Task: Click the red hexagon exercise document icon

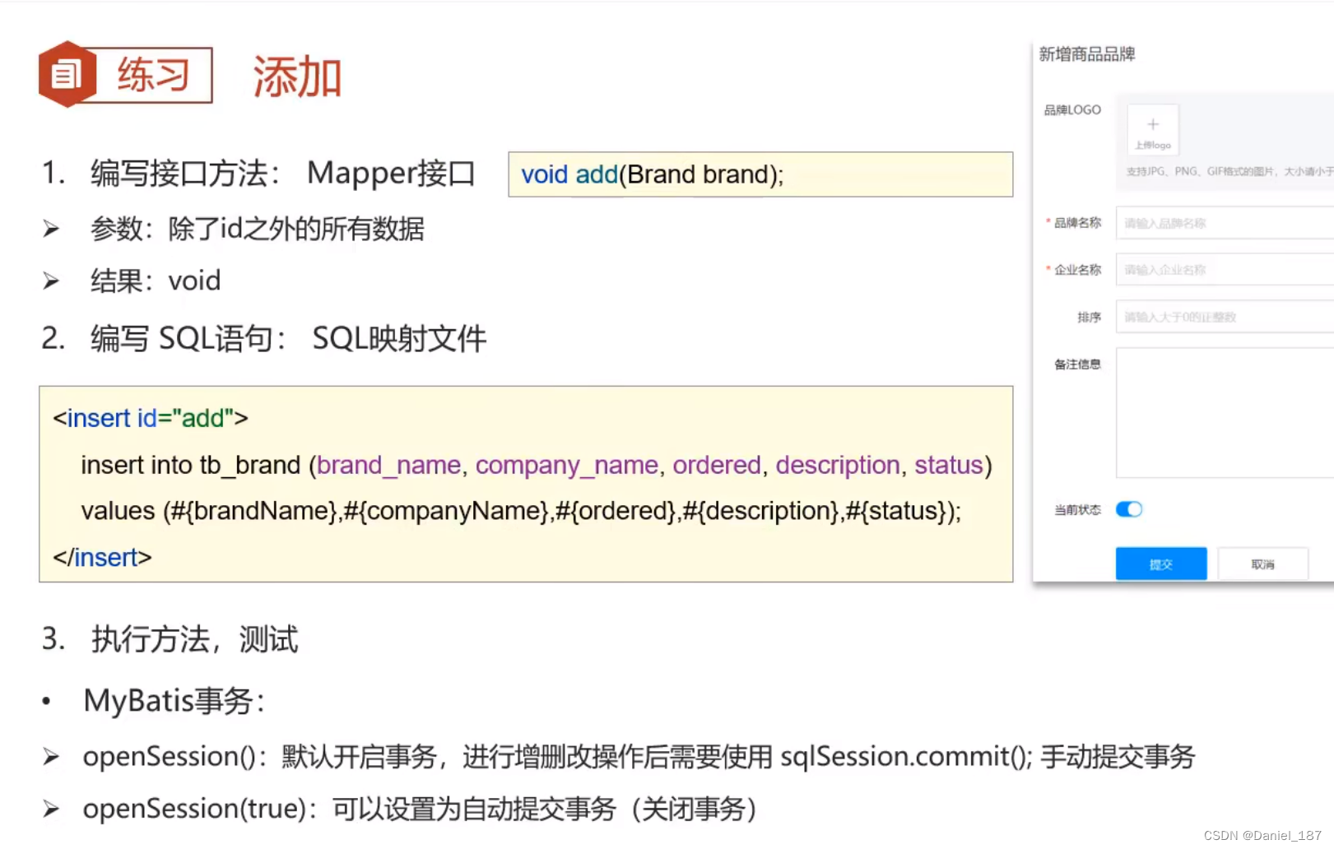Action: (67, 74)
